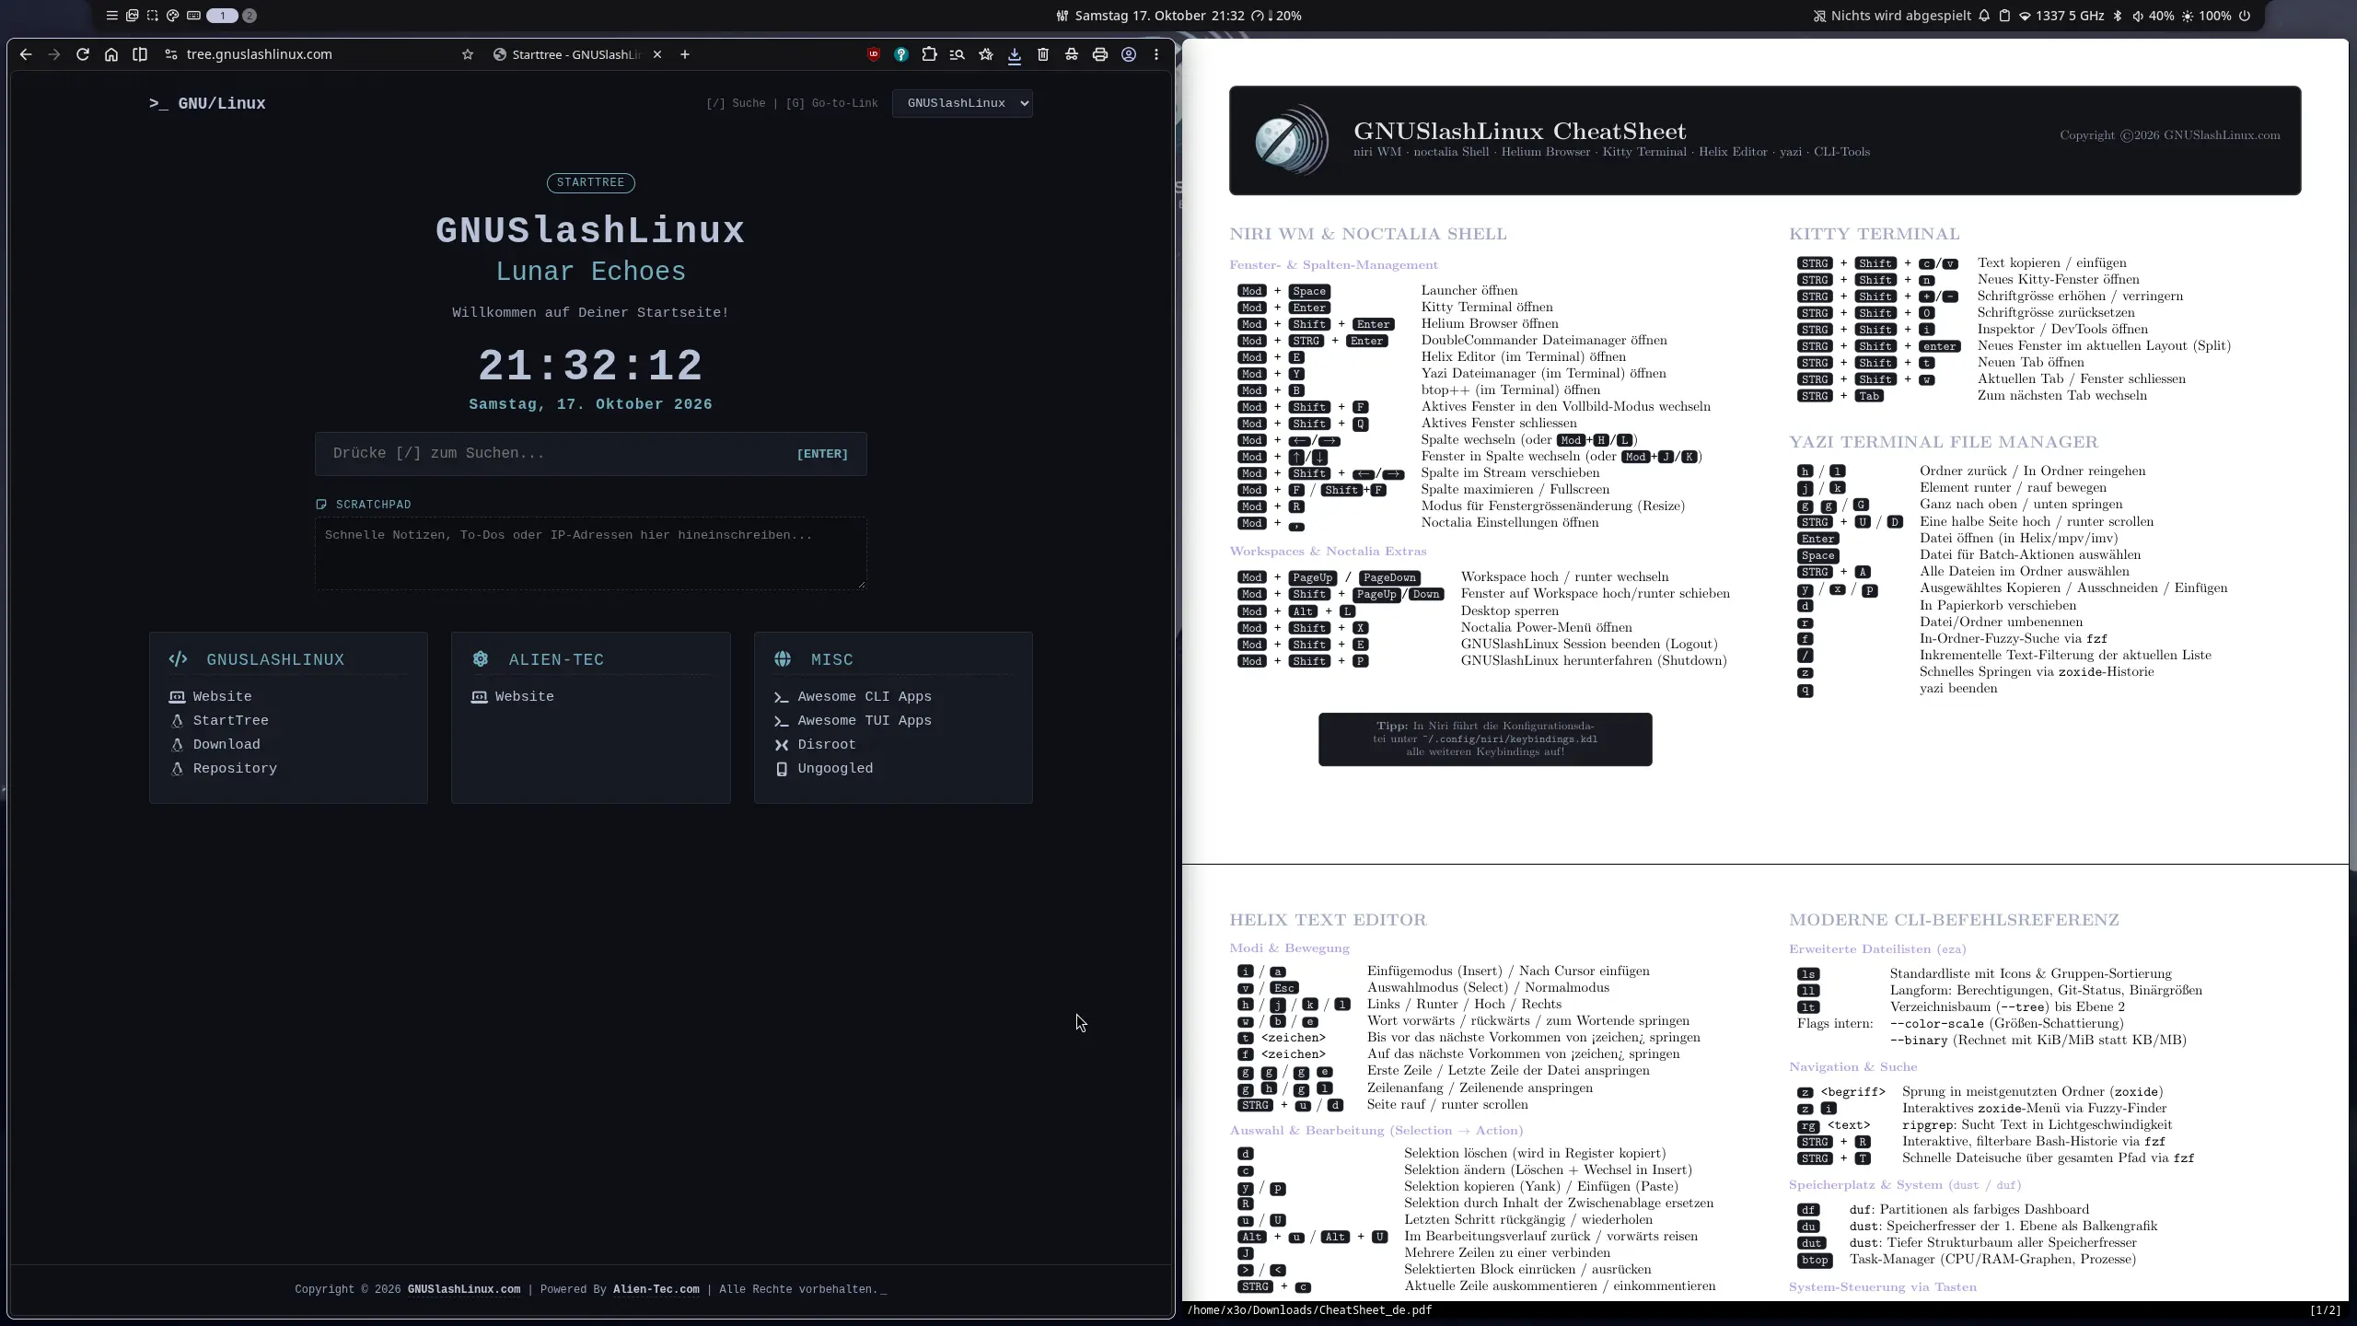
Task: Close the Starttree tab
Action: click(657, 54)
